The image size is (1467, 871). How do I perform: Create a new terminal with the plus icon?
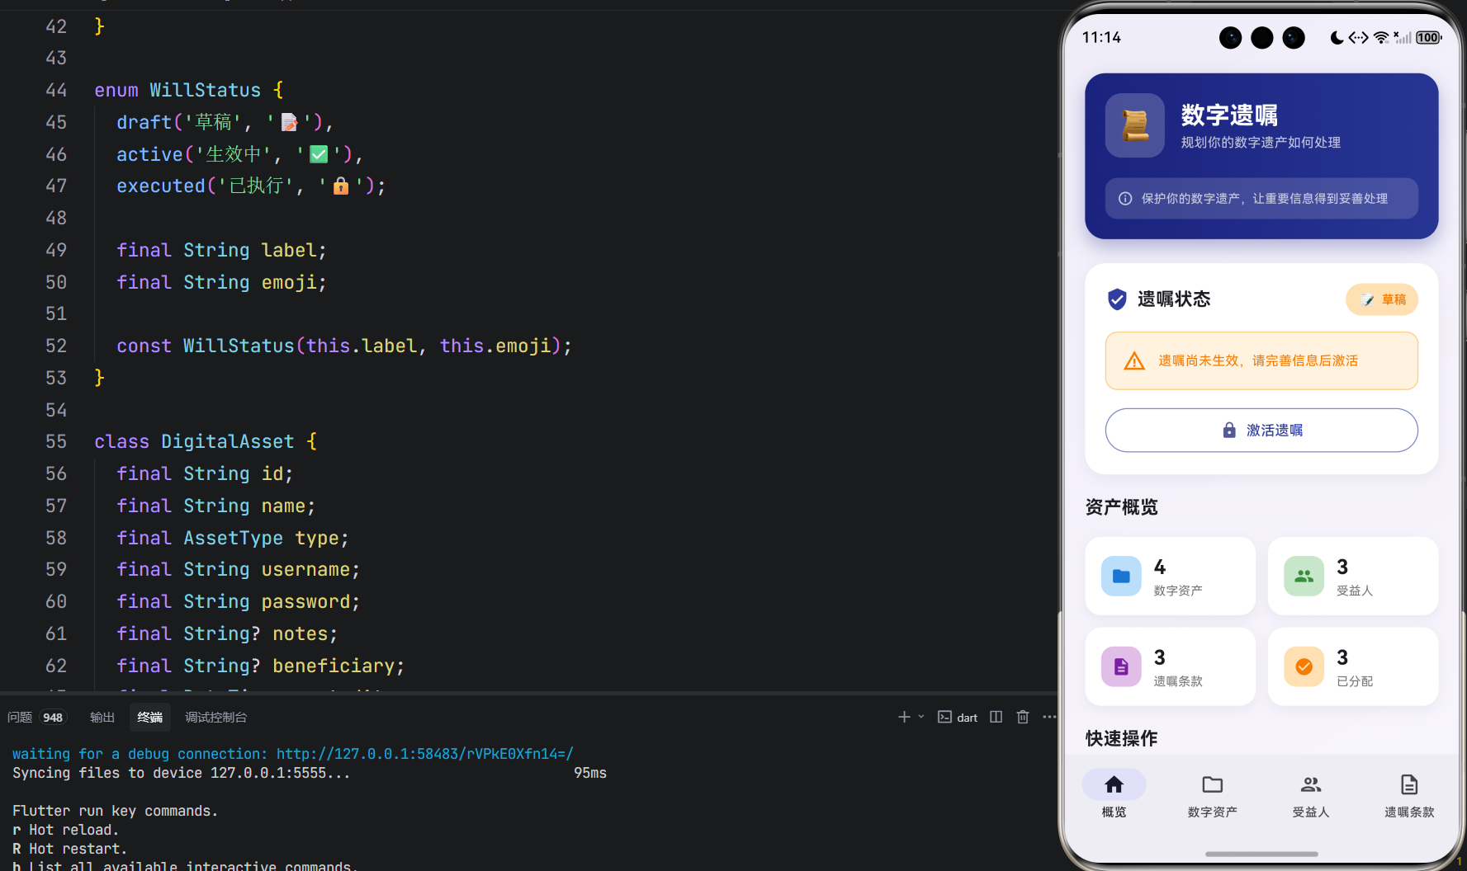point(904,717)
